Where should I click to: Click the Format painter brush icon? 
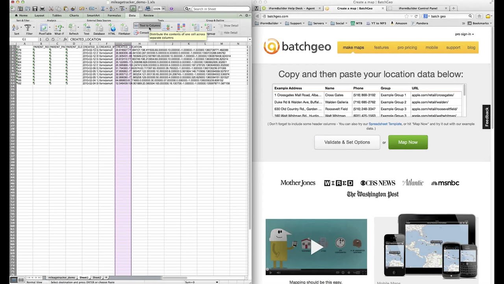(73, 9)
